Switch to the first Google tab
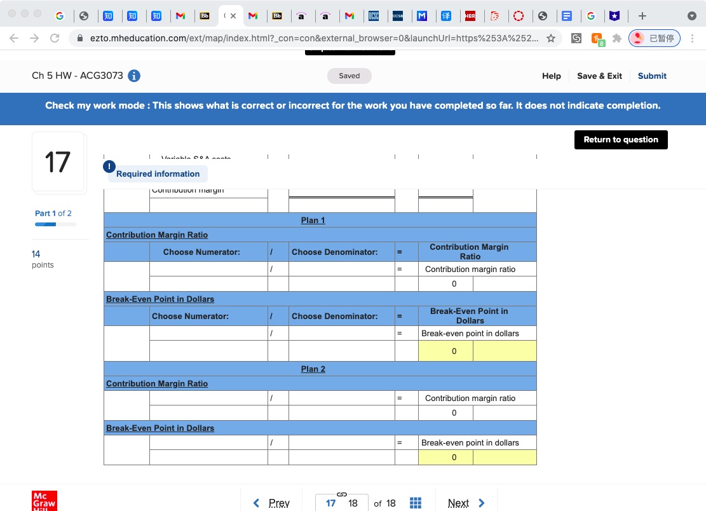This screenshot has height=511, width=706. click(x=60, y=17)
